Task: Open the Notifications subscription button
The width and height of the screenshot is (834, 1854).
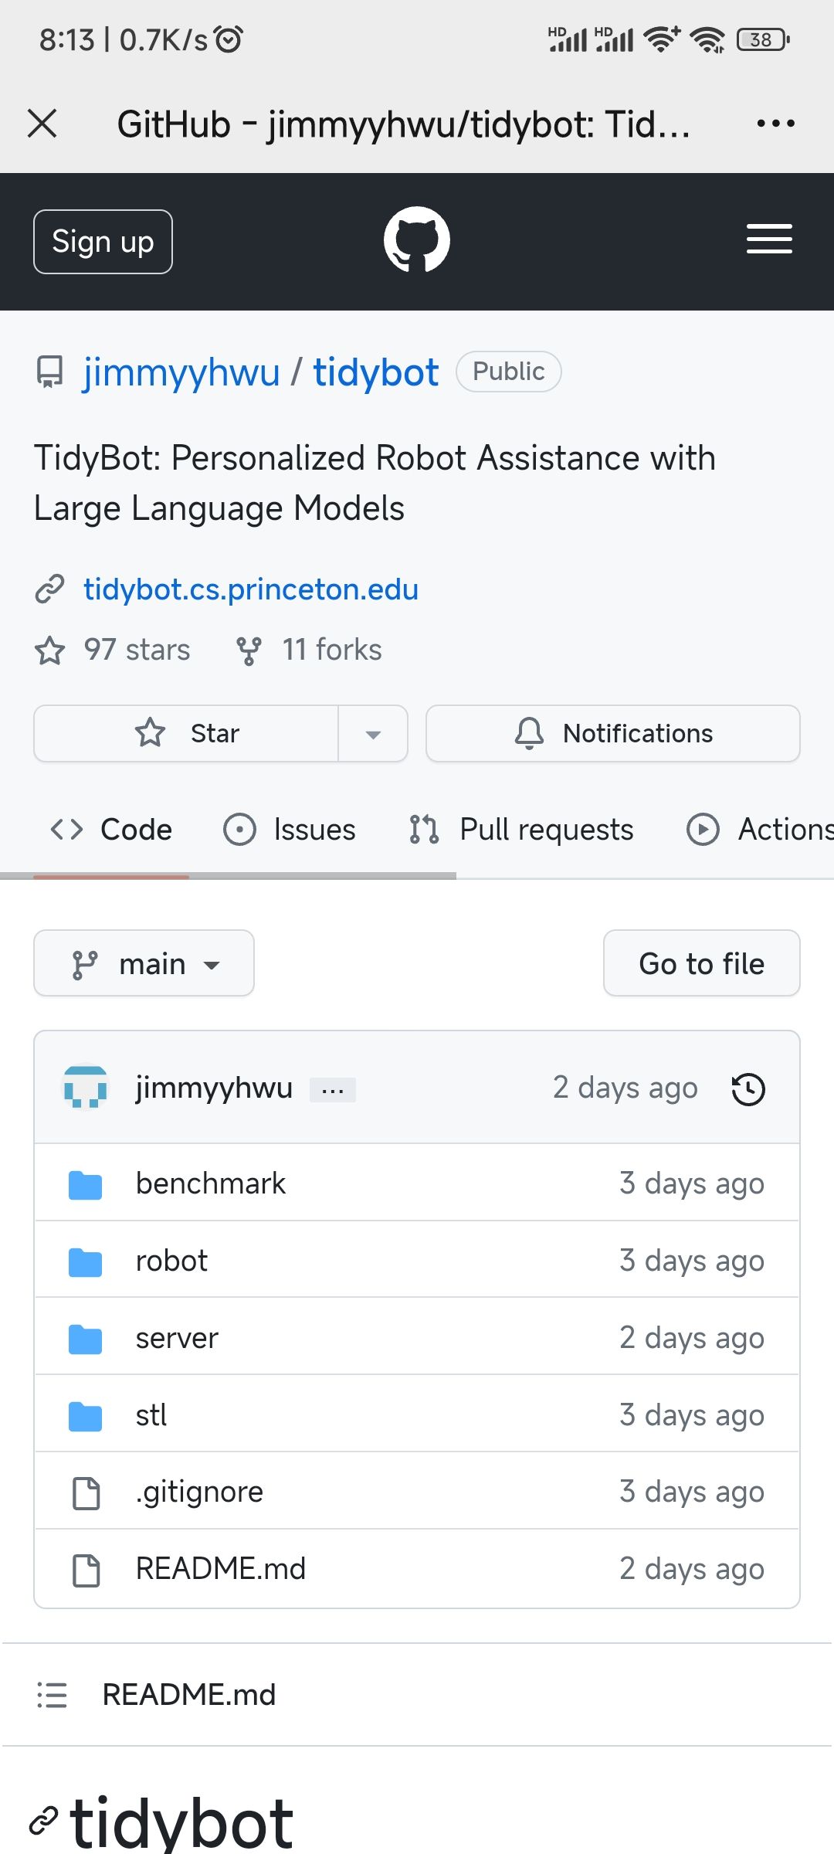Action: point(612,733)
